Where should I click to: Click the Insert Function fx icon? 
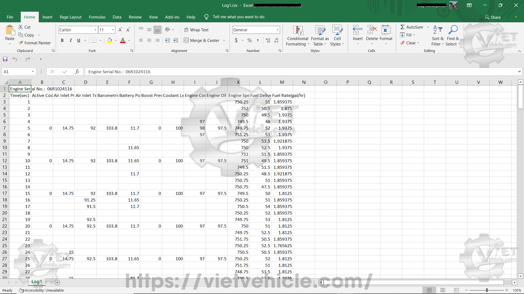tap(77, 72)
